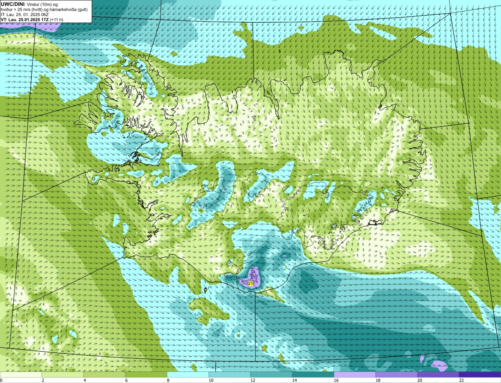Pick the 12–14 m/s teal legend swatch

coord(271,374)
